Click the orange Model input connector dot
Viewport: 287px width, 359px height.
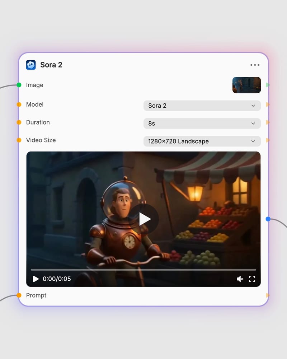(19, 104)
